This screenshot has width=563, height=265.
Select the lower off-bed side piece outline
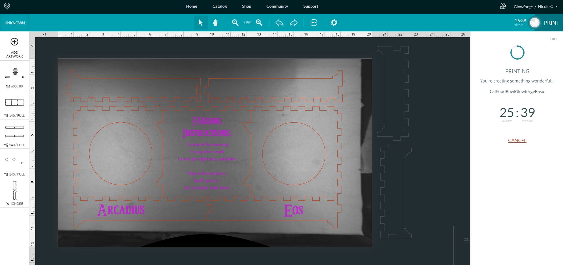(396, 191)
